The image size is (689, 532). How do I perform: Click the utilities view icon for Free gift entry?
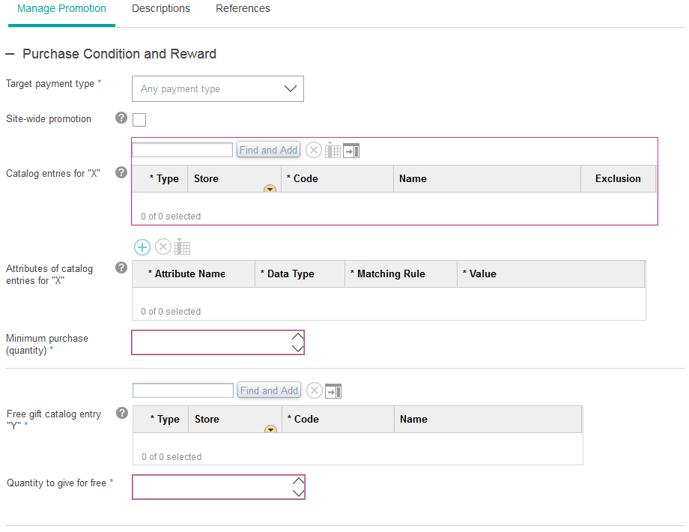(x=333, y=391)
